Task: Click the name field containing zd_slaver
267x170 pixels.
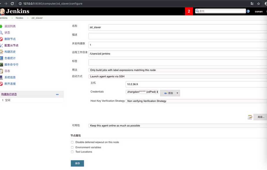Action: [x=178, y=27]
